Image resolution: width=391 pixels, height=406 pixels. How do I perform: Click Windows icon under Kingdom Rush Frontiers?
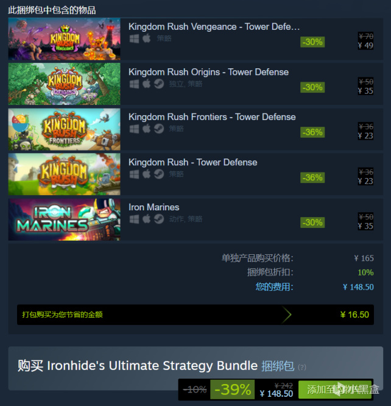[134, 129]
